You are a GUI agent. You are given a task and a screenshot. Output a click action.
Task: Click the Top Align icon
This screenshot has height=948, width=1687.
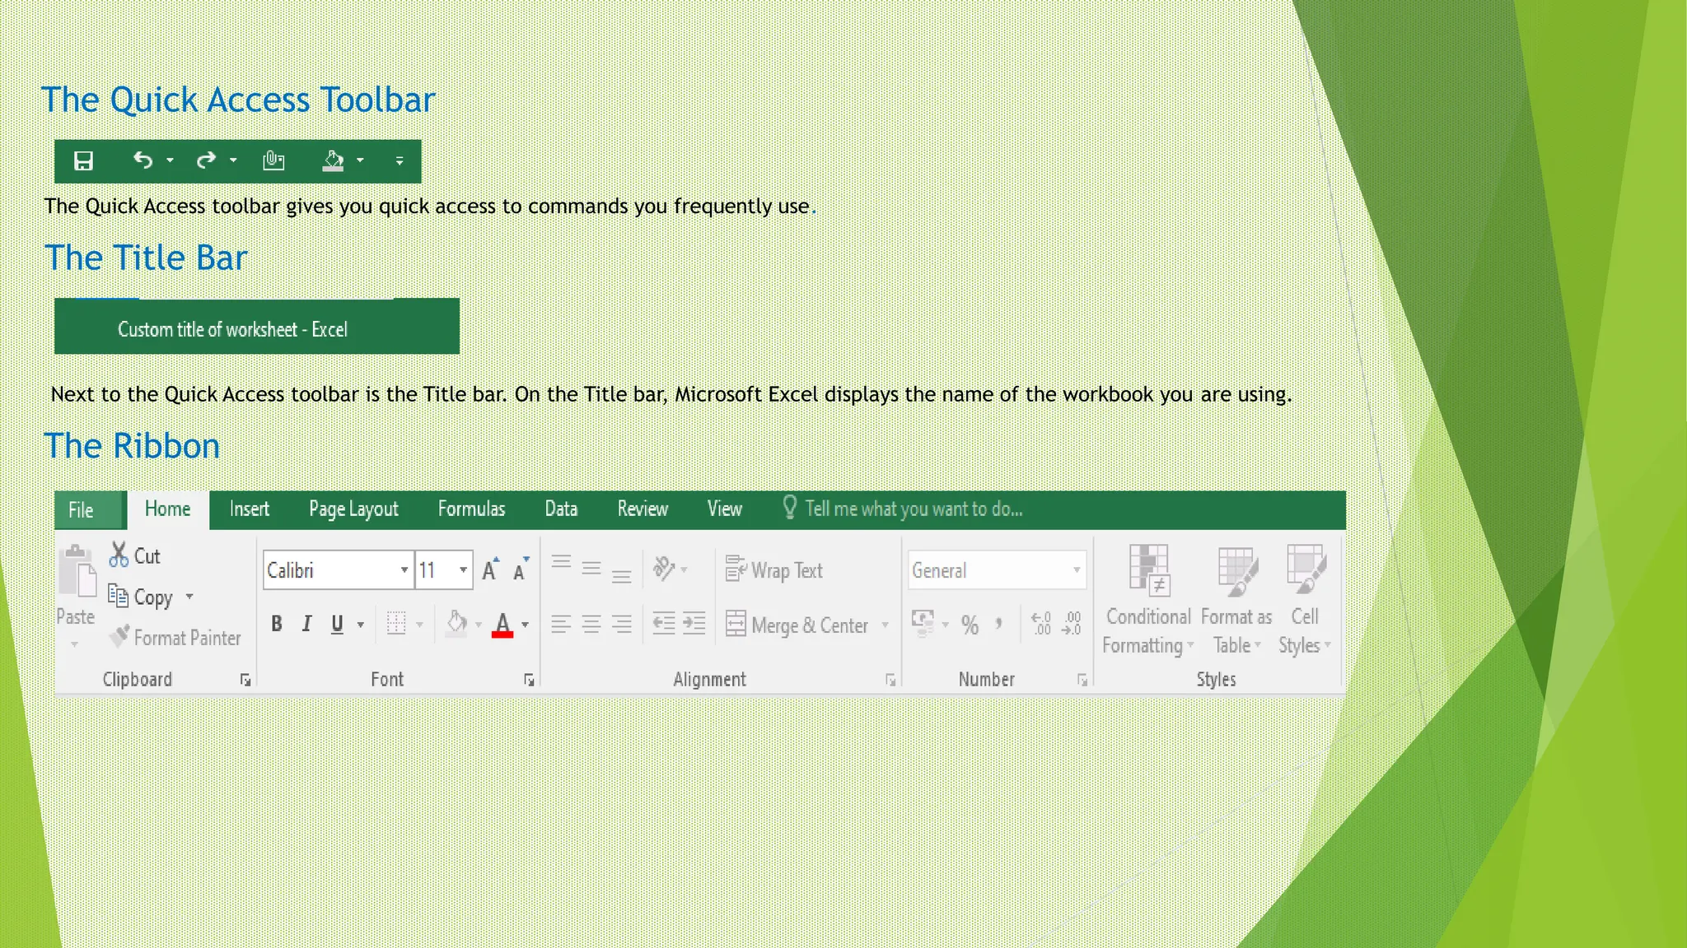tap(561, 563)
